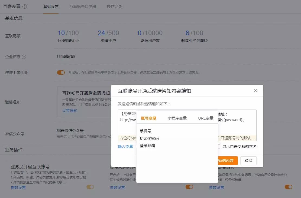This screenshot has width=301, height=198.
Task: Open 参数设置 under 业务员开通互联账号
Action: [x=18, y=187]
